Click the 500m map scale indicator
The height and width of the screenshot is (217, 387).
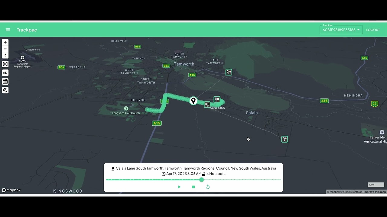pos(376,185)
